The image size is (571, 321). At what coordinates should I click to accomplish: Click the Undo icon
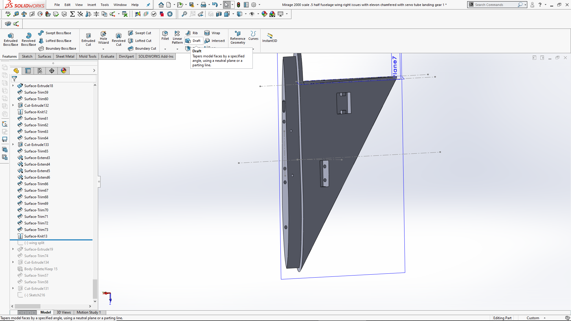point(215,5)
